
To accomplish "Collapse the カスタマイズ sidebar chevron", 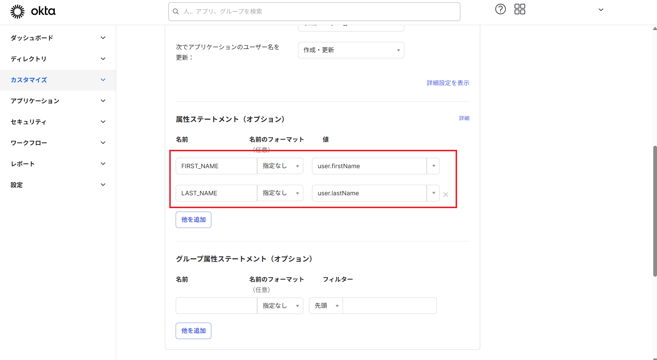I will (x=103, y=80).
